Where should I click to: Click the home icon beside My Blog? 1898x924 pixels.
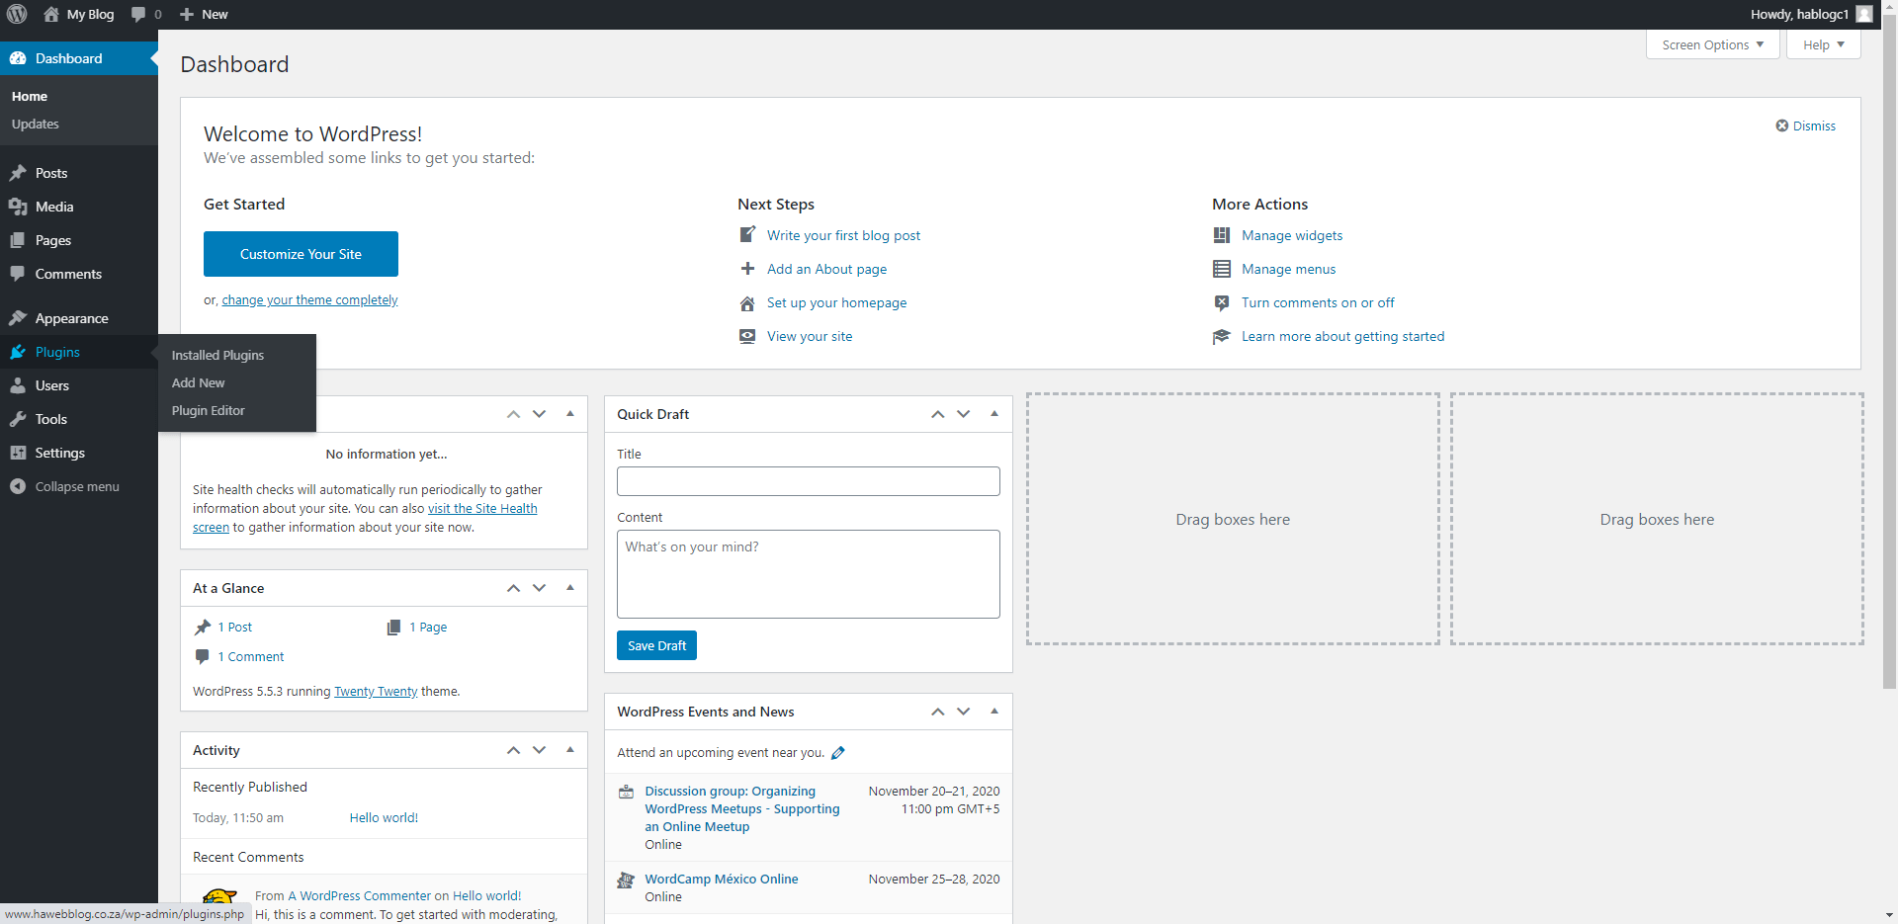(x=51, y=15)
